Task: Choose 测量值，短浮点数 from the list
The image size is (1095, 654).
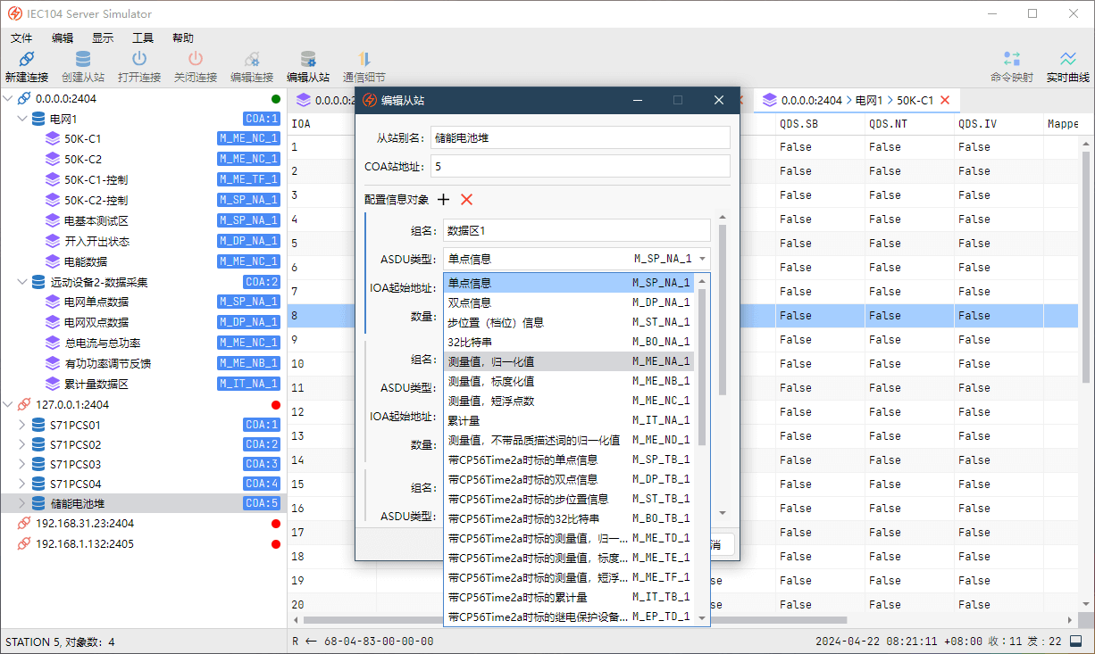Action: point(568,401)
